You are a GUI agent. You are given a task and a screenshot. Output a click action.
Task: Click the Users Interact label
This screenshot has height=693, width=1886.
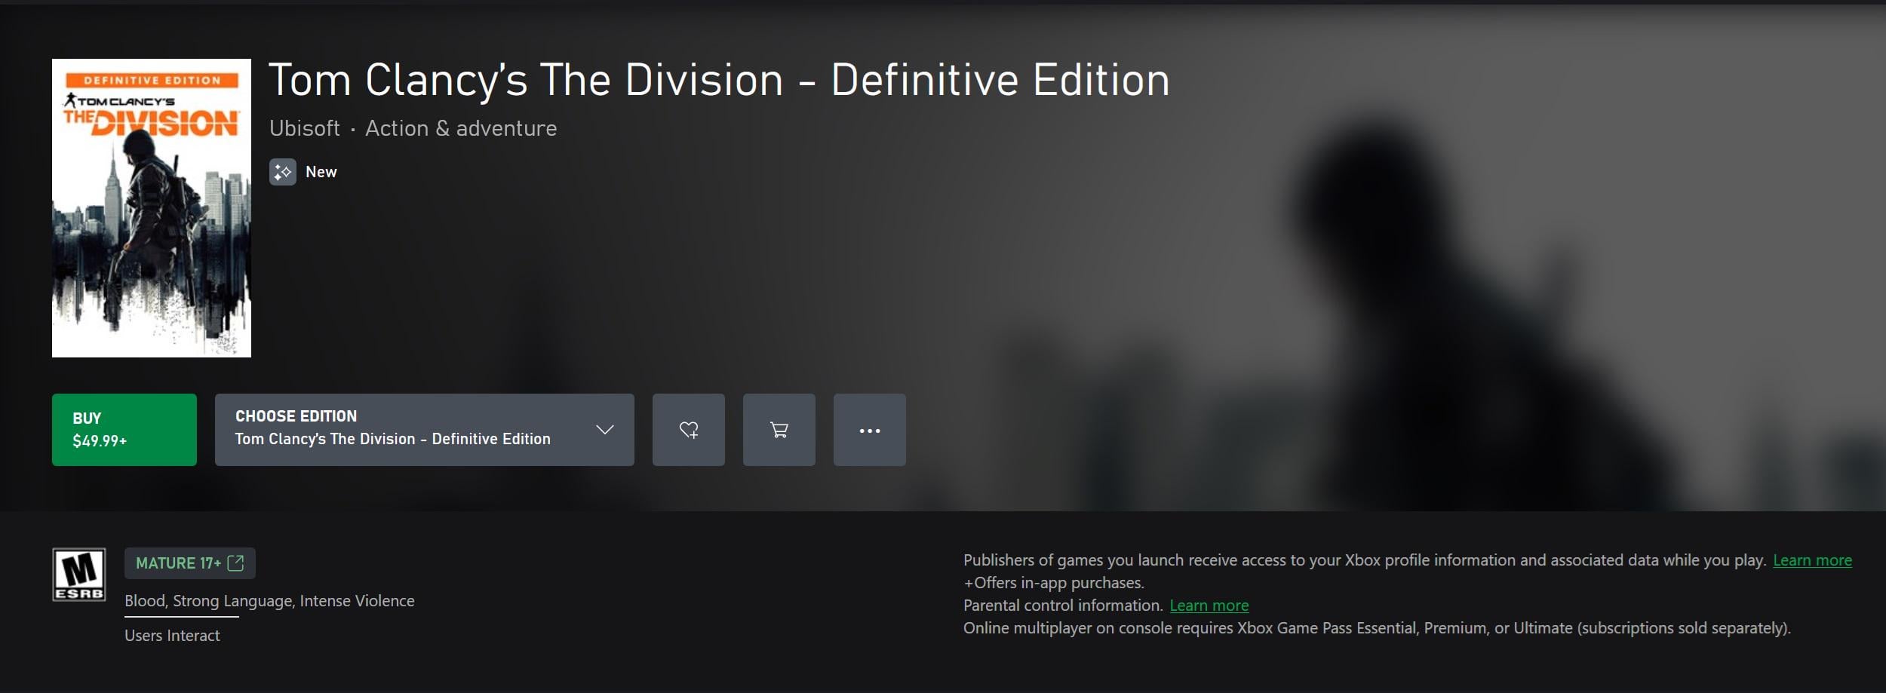coord(172,636)
